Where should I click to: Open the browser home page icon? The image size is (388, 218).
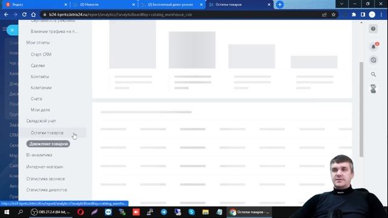33,15
